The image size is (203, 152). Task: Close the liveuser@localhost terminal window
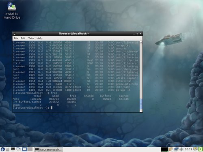click(x=140, y=34)
